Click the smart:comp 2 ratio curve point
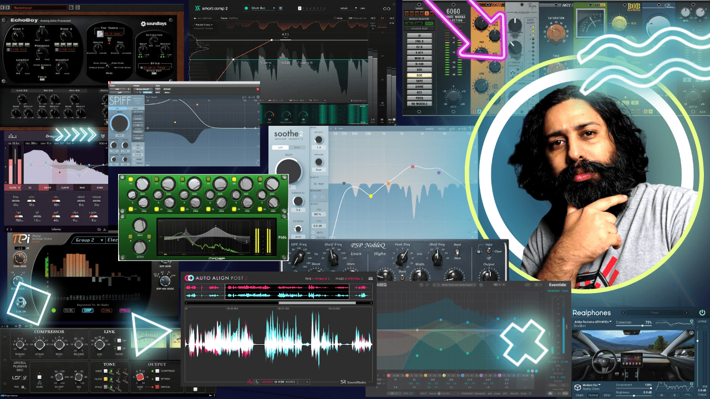The width and height of the screenshot is (710, 399). (272, 40)
